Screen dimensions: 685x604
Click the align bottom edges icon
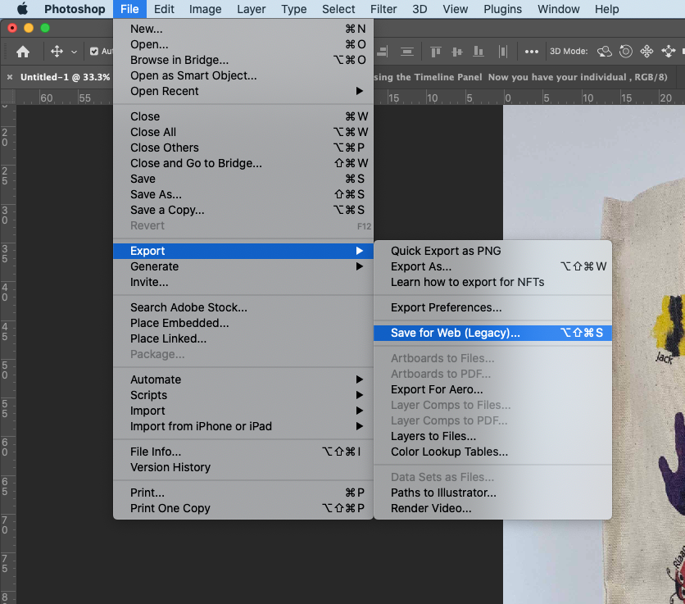(479, 52)
